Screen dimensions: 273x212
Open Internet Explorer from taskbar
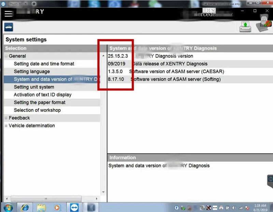coord(25,208)
